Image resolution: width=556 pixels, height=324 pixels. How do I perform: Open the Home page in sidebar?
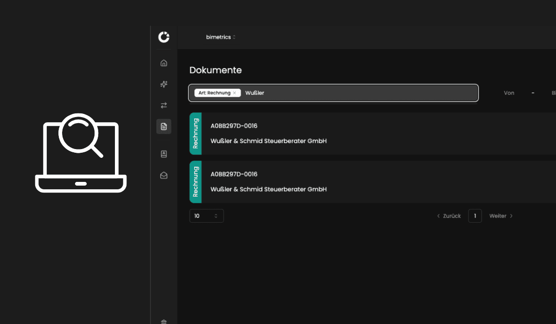164,63
